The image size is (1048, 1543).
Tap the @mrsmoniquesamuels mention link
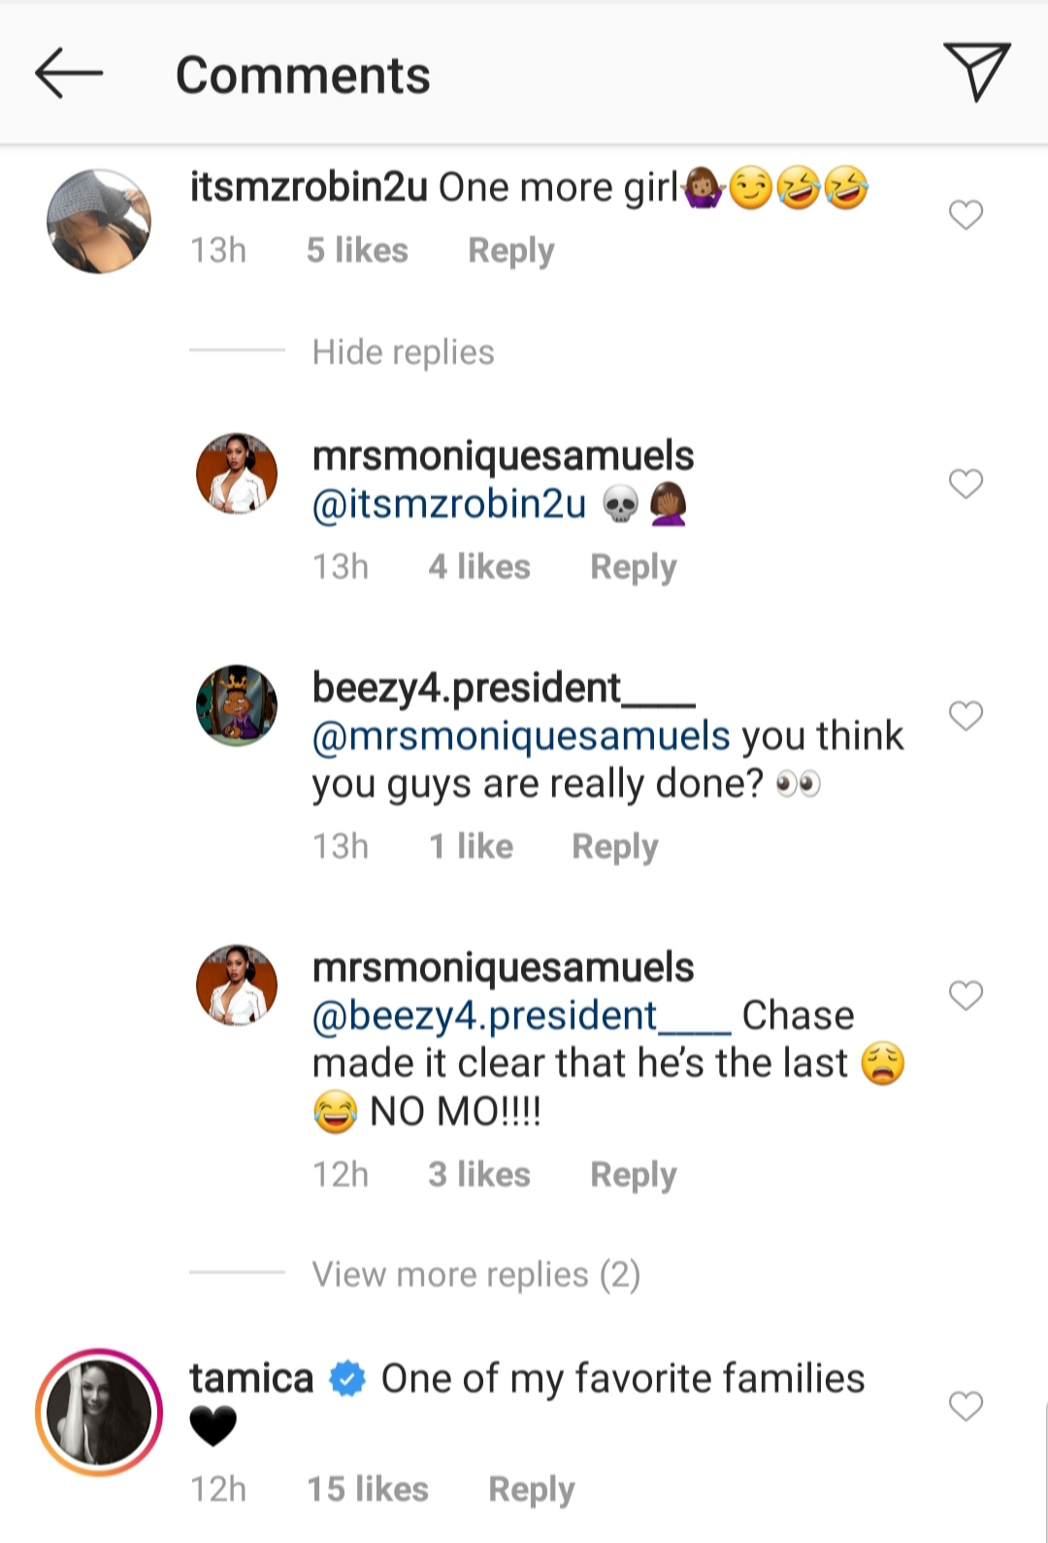pos(521,736)
